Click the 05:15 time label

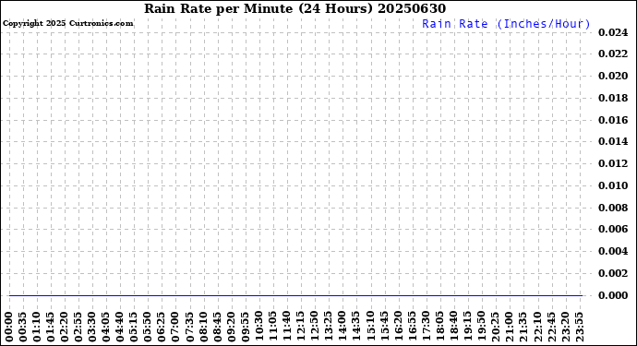tap(134, 328)
